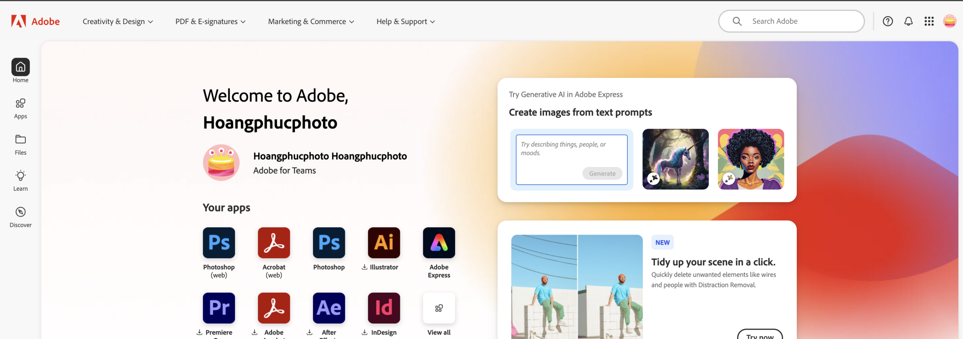The width and height of the screenshot is (963, 339).
Task: Click the Try now button
Action: [x=760, y=335]
